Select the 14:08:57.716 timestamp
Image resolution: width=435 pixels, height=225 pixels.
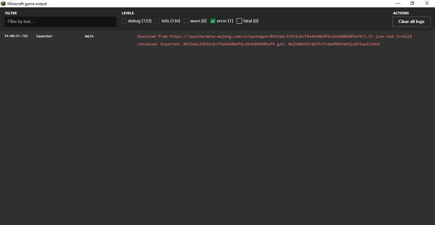point(16,36)
